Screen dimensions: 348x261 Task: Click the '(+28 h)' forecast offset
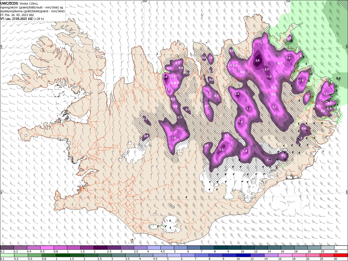[x=39, y=19]
